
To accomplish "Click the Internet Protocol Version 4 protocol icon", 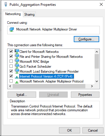I will [x=17, y=77].
